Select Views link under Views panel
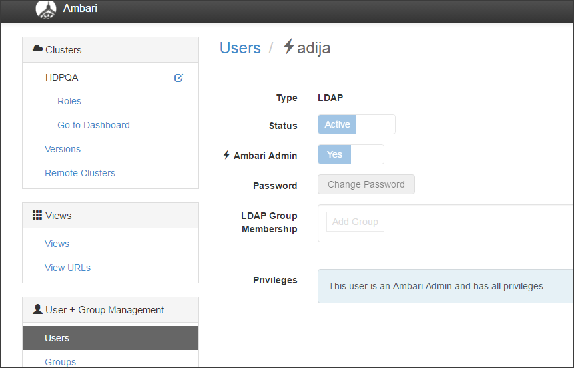Screen dimensions: 574x368 (57, 244)
